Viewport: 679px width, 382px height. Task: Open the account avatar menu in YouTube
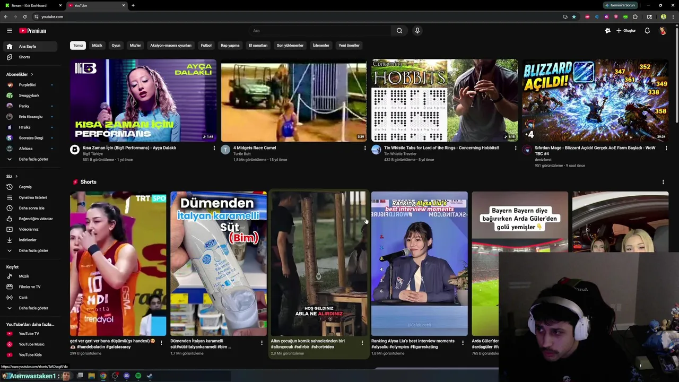click(x=663, y=31)
